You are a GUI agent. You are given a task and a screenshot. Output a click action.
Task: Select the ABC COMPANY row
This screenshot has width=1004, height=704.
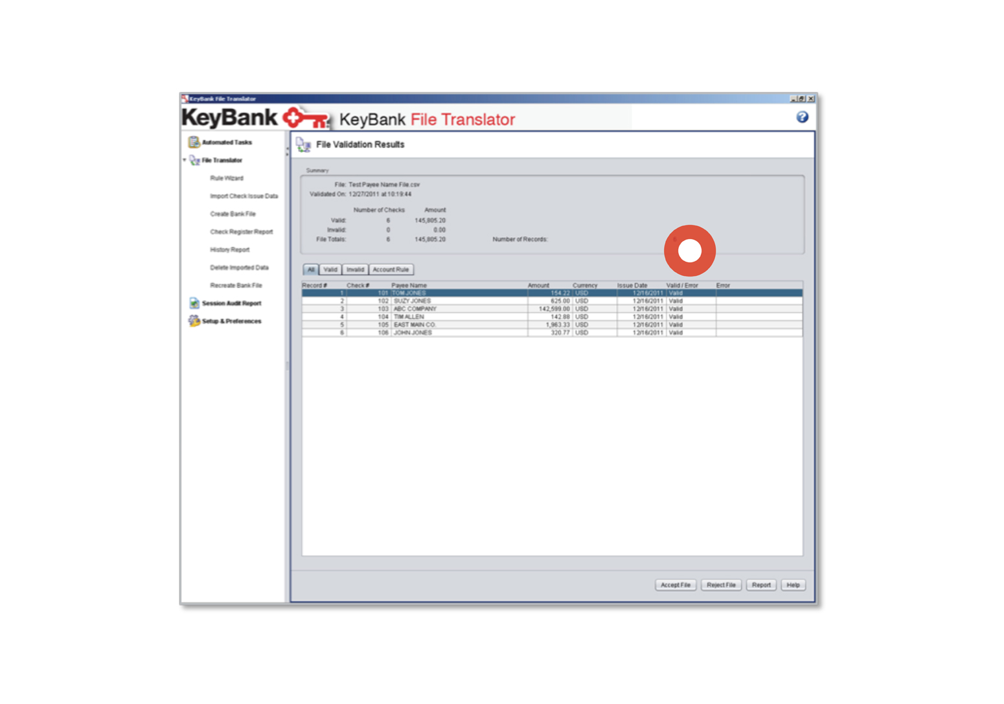[552, 309]
